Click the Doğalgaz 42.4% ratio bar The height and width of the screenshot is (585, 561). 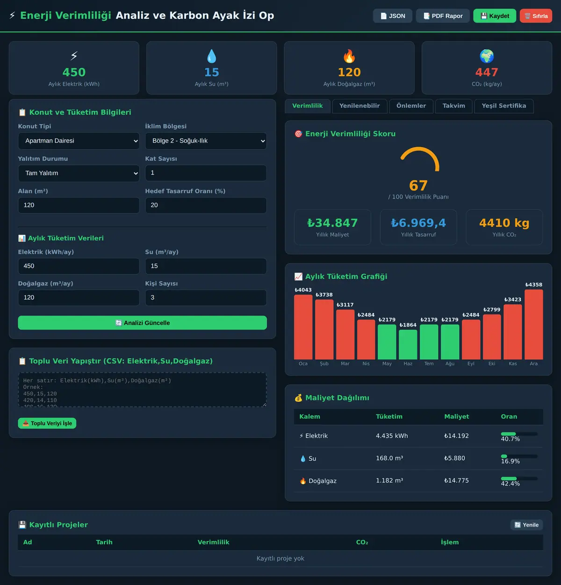pyautogui.click(x=519, y=478)
